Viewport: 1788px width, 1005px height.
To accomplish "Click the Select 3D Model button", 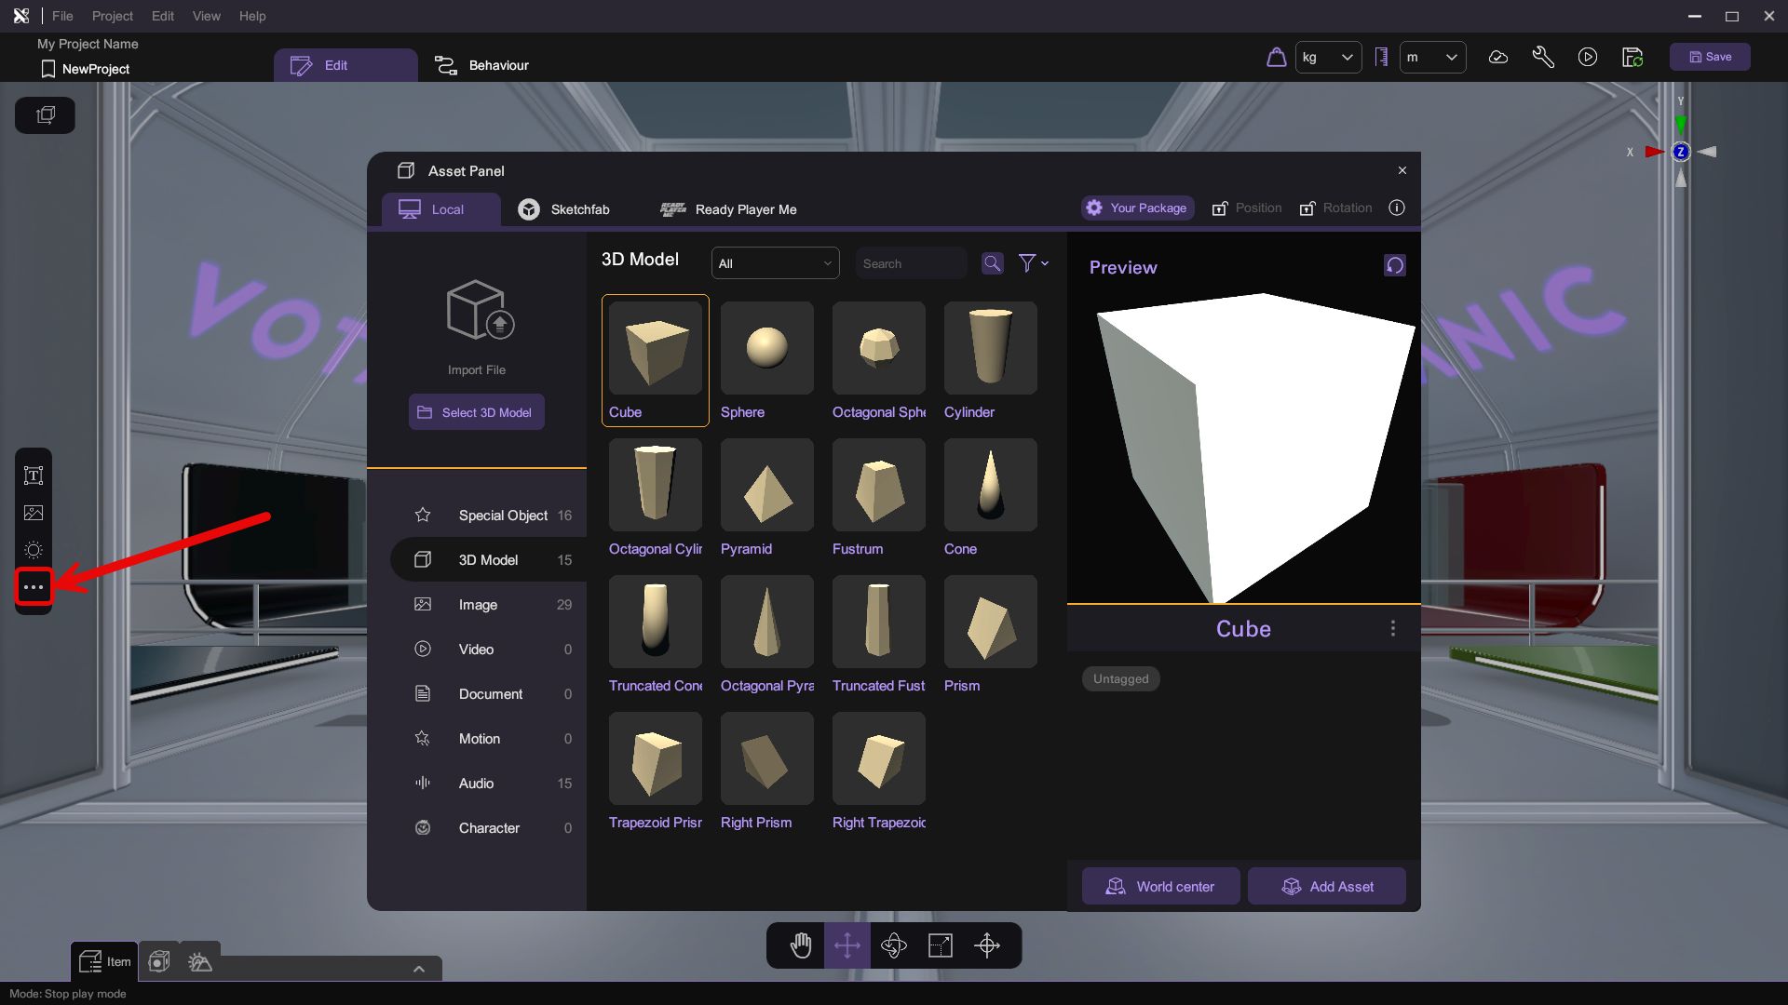I will 476,412.
